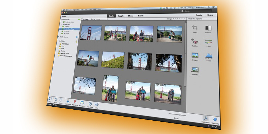Switch to the Places tab

point(131,16)
